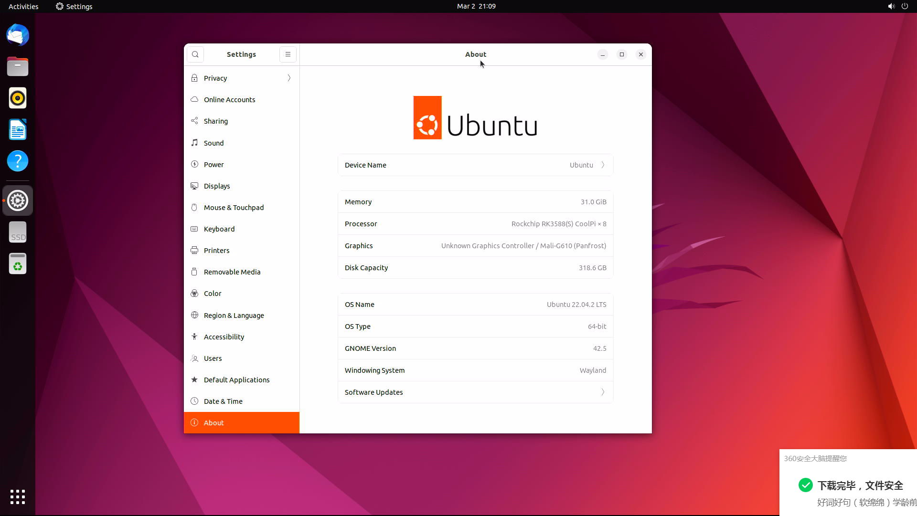Image resolution: width=917 pixels, height=516 pixels.
Task: Open Files from the dock
Action: point(18,67)
